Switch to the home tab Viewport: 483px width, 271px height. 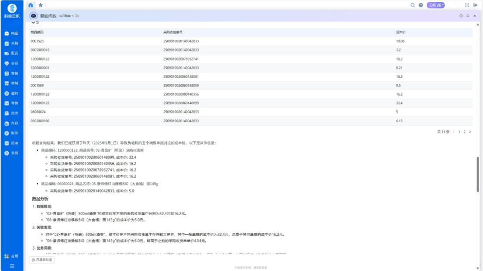31,5
